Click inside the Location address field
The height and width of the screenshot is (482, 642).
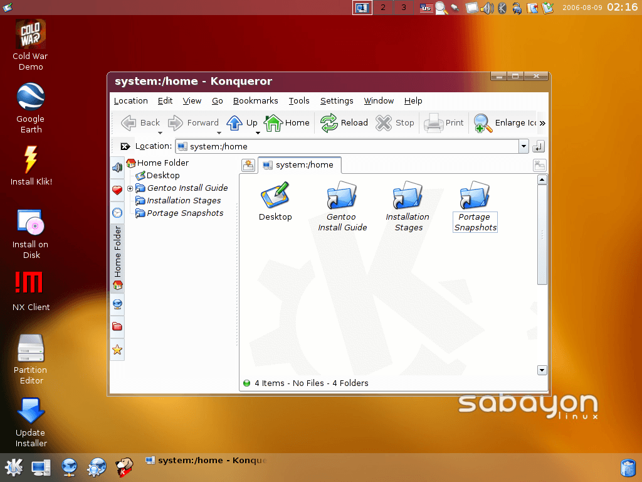(x=347, y=146)
